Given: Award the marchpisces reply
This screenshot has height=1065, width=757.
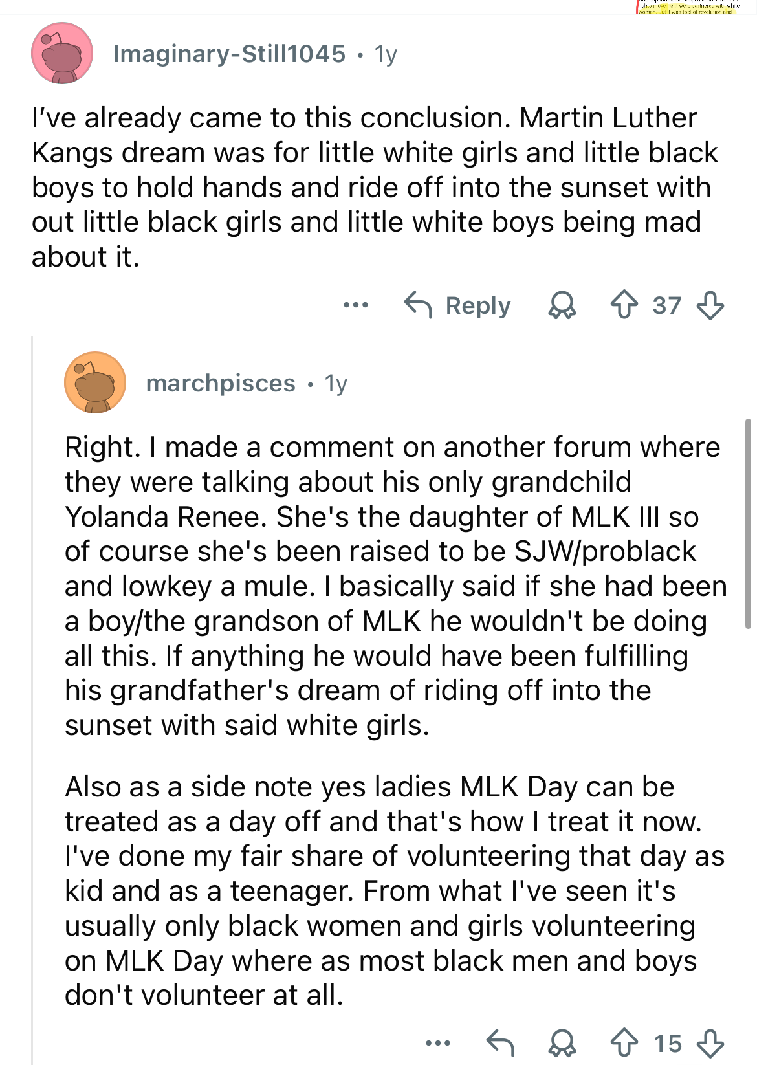Looking at the screenshot, I should (x=562, y=1043).
